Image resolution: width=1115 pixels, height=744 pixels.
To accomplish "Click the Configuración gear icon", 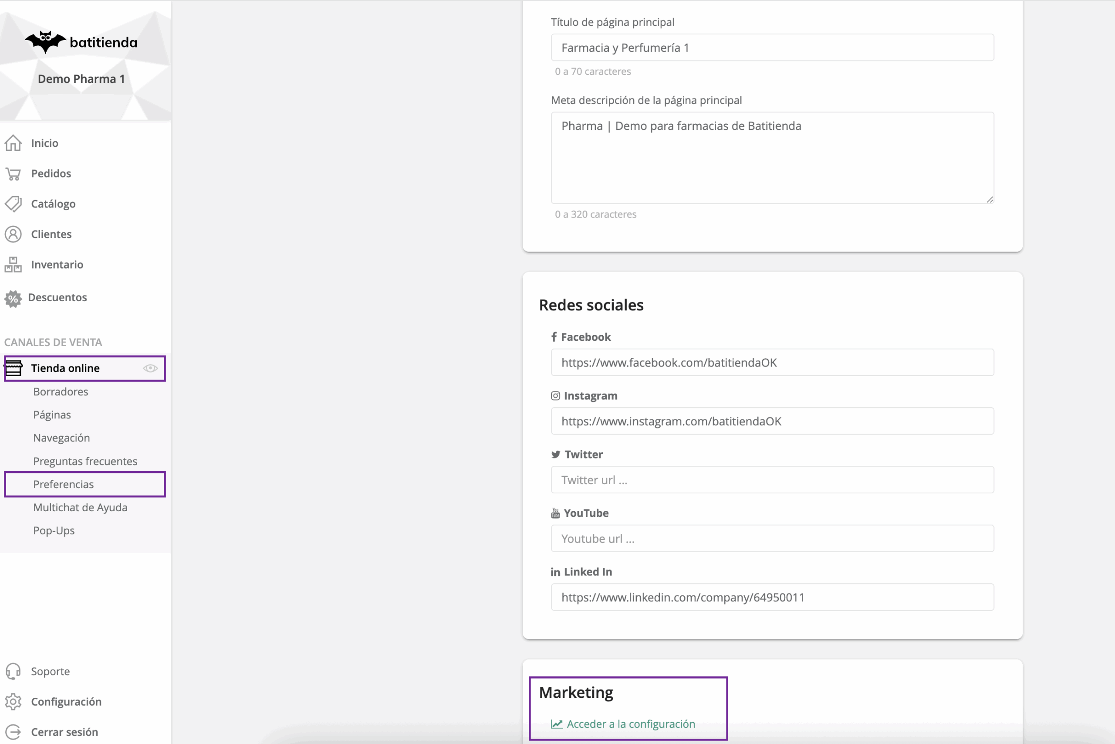I will click(13, 702).
